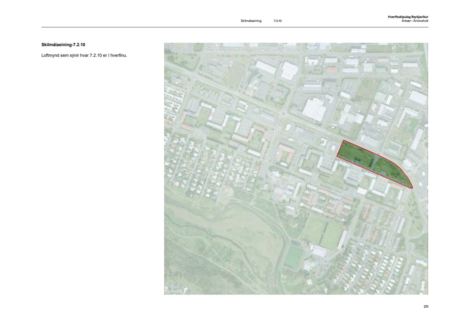This screenshot has height=322, width=456.
Task: Click the western corner of the red outline
Action: point(337,156)
